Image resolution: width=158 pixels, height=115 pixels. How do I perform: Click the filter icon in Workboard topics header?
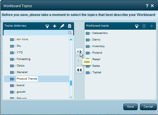[x=137, y=26]
